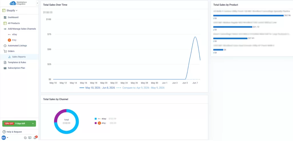The image size is (293, 141).
Task: Click the user account avatar
Action: [x=4, y=138]
